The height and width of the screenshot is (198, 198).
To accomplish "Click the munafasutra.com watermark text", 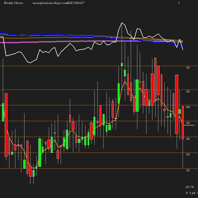I will tap(50, 3).
